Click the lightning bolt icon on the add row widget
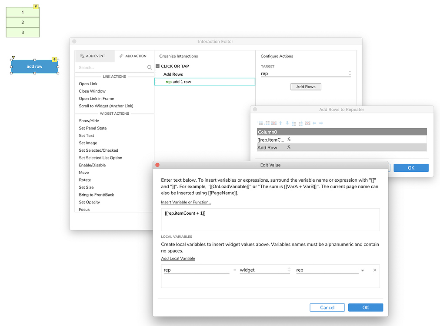This screenshot has width=440, height=326. 55,59
